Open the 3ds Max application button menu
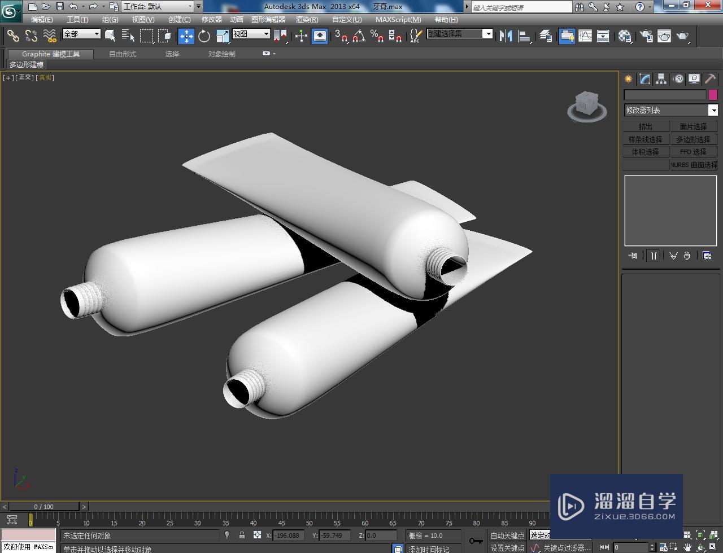This screenshot has height=553, width=723. pos(11,10)
